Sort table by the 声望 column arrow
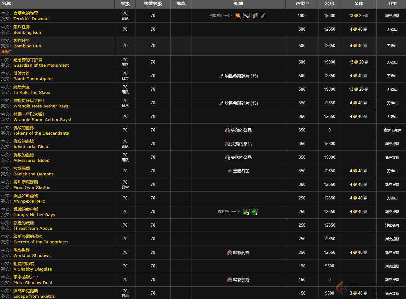The image size is (406, 299). tap(307, 4)
